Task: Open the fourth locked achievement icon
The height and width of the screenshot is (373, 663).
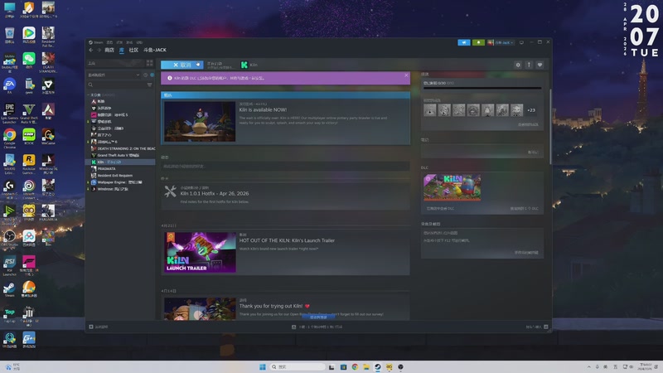Action: tap(473, 110)
